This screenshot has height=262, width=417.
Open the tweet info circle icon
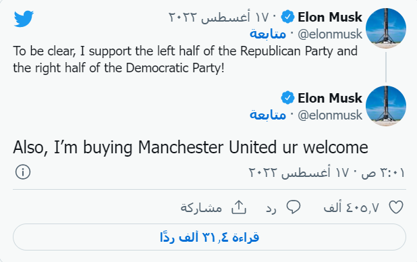23,172
